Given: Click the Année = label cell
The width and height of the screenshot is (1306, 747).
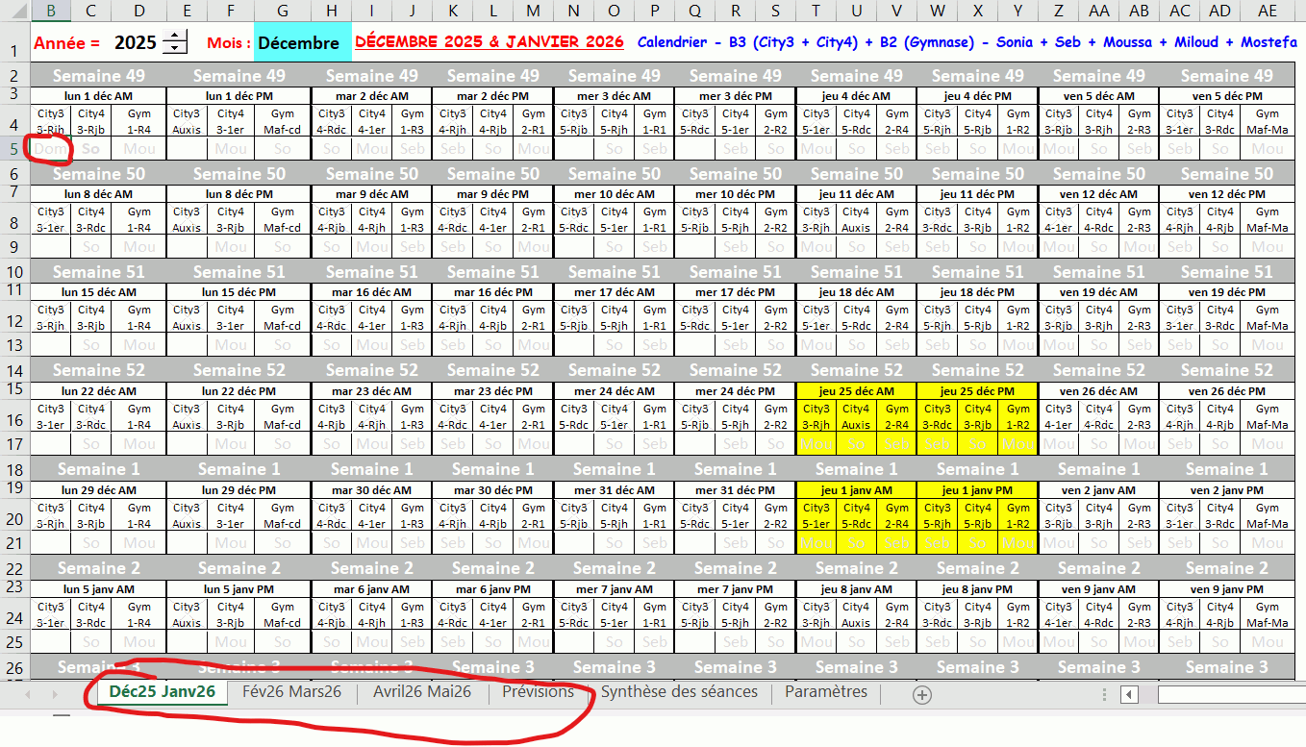Looking at the screenshot, I should pyautogui.click(x=66, y=43).
